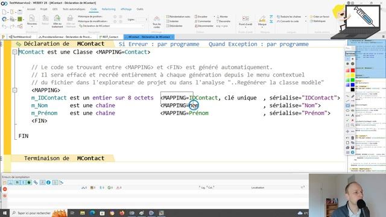Click the chain link icon in errors pane

(36, 182)
